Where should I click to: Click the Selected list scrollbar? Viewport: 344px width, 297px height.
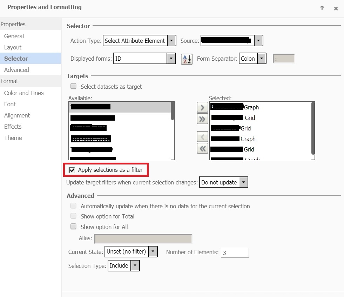tap(313, 128)
